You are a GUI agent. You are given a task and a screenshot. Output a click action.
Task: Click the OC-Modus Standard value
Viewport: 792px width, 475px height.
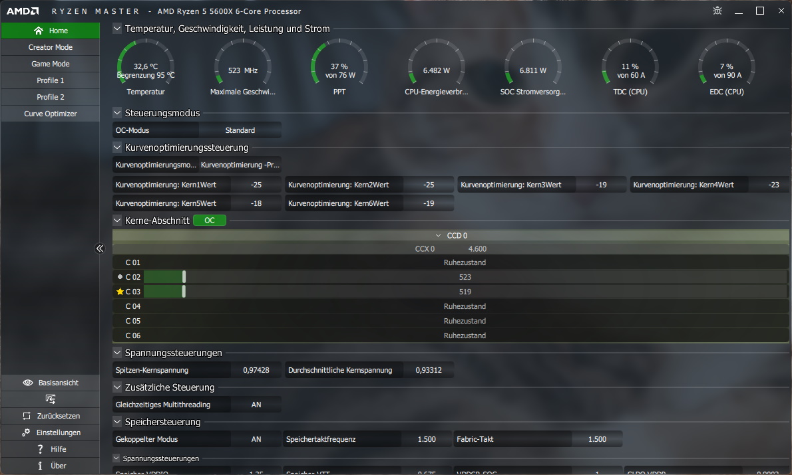click(x=240, y=130)
